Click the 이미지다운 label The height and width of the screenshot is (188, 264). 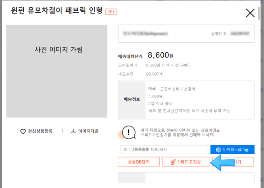[x=88, y=131]
